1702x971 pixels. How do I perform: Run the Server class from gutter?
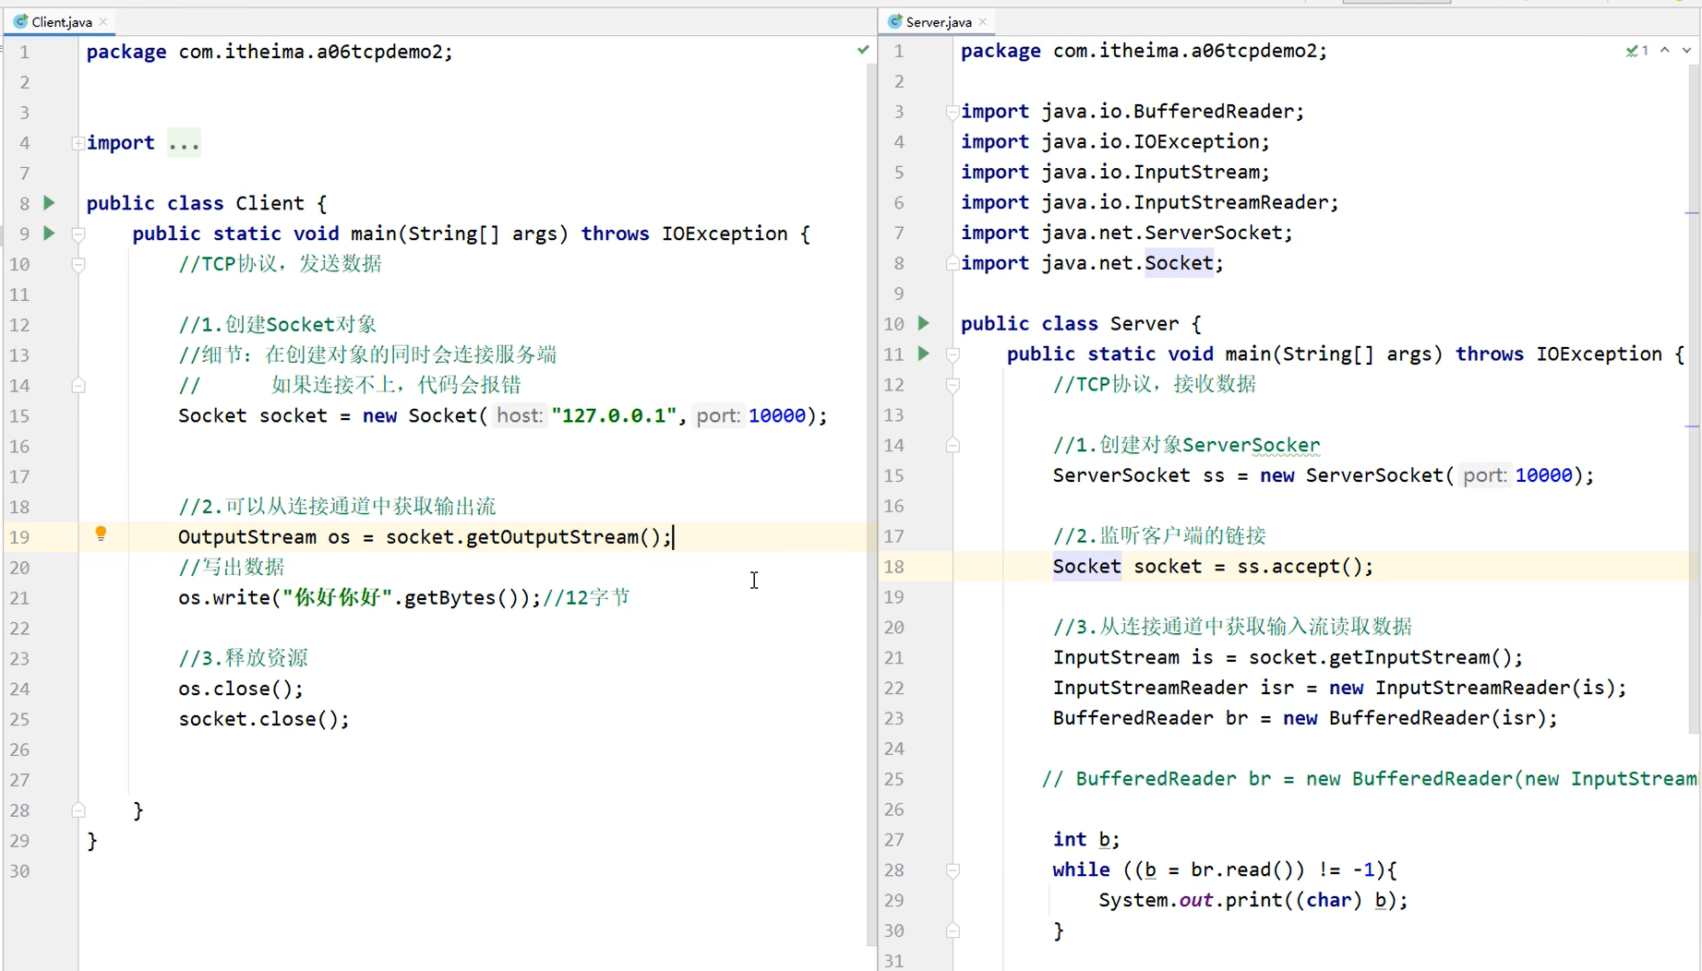924,323
